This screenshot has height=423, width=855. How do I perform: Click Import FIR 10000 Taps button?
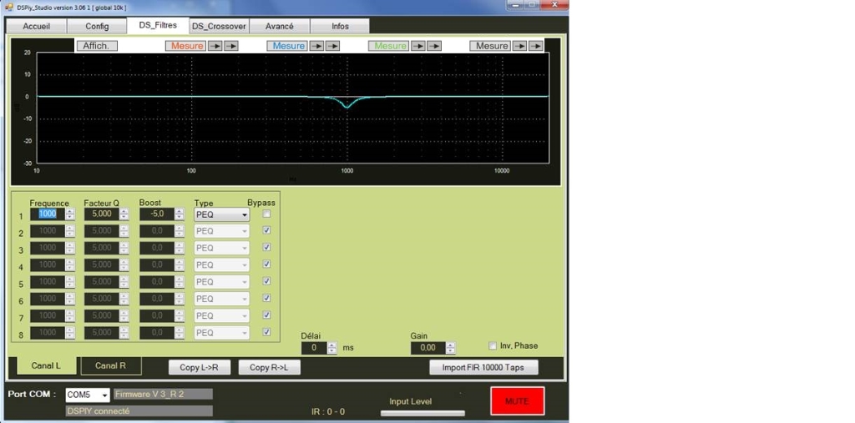[x=483, y=367]
